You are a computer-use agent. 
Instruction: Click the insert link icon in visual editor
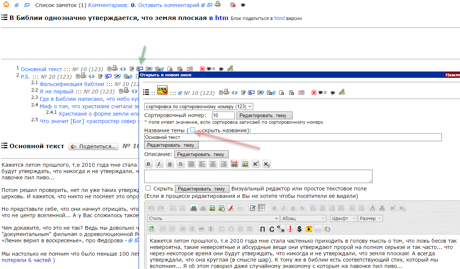(x=194, y=208)
